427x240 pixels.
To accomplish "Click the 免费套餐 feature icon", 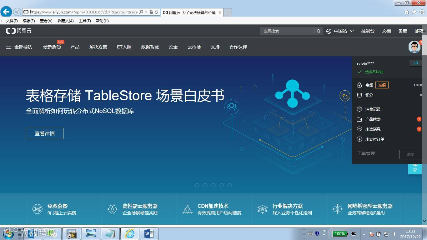I will click(x=38, y=209).
